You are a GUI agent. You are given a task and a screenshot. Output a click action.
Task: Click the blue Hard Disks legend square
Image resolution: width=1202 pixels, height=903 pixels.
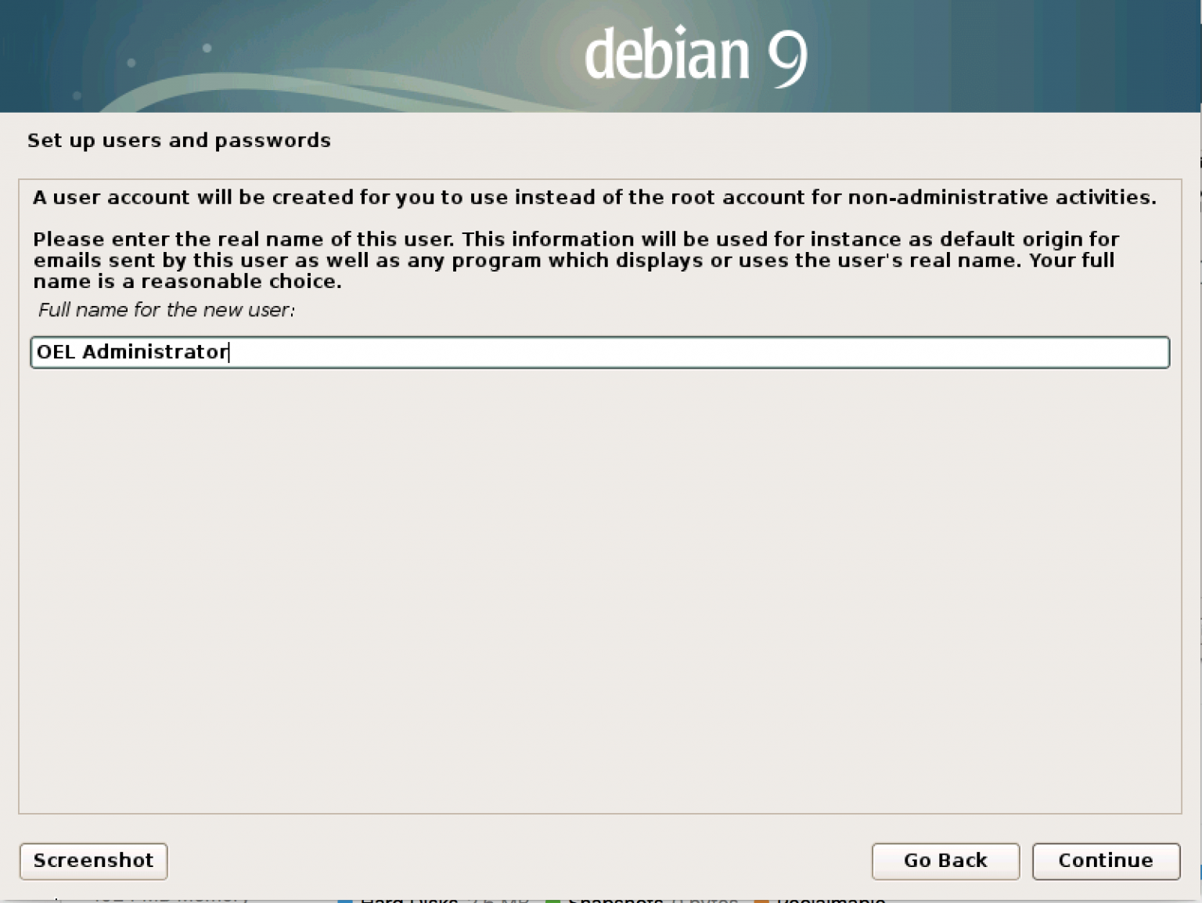click(345, 900)
